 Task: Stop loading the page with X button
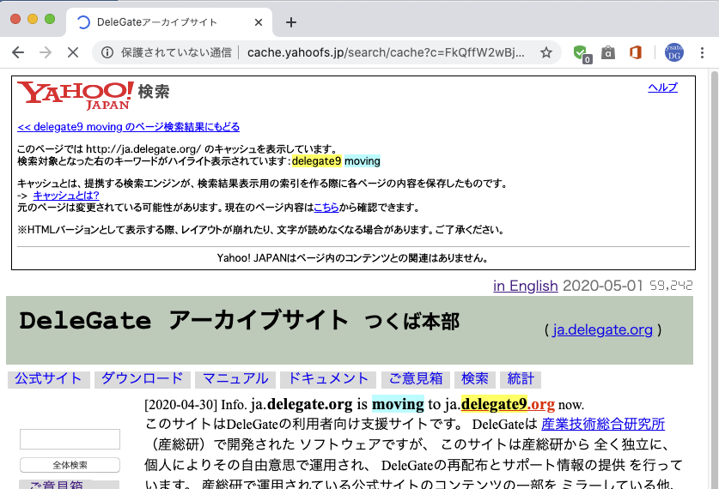click(x=73, y=52)
